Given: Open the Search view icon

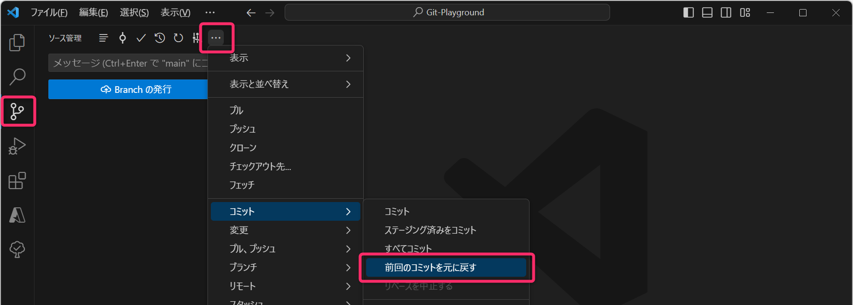Looking at the screenshot, I should [x=17, y=77].
